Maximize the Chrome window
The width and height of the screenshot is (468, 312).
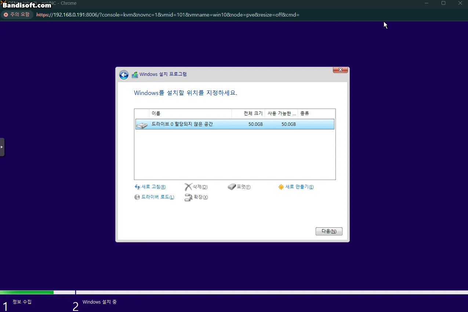(x=443, y=3)
